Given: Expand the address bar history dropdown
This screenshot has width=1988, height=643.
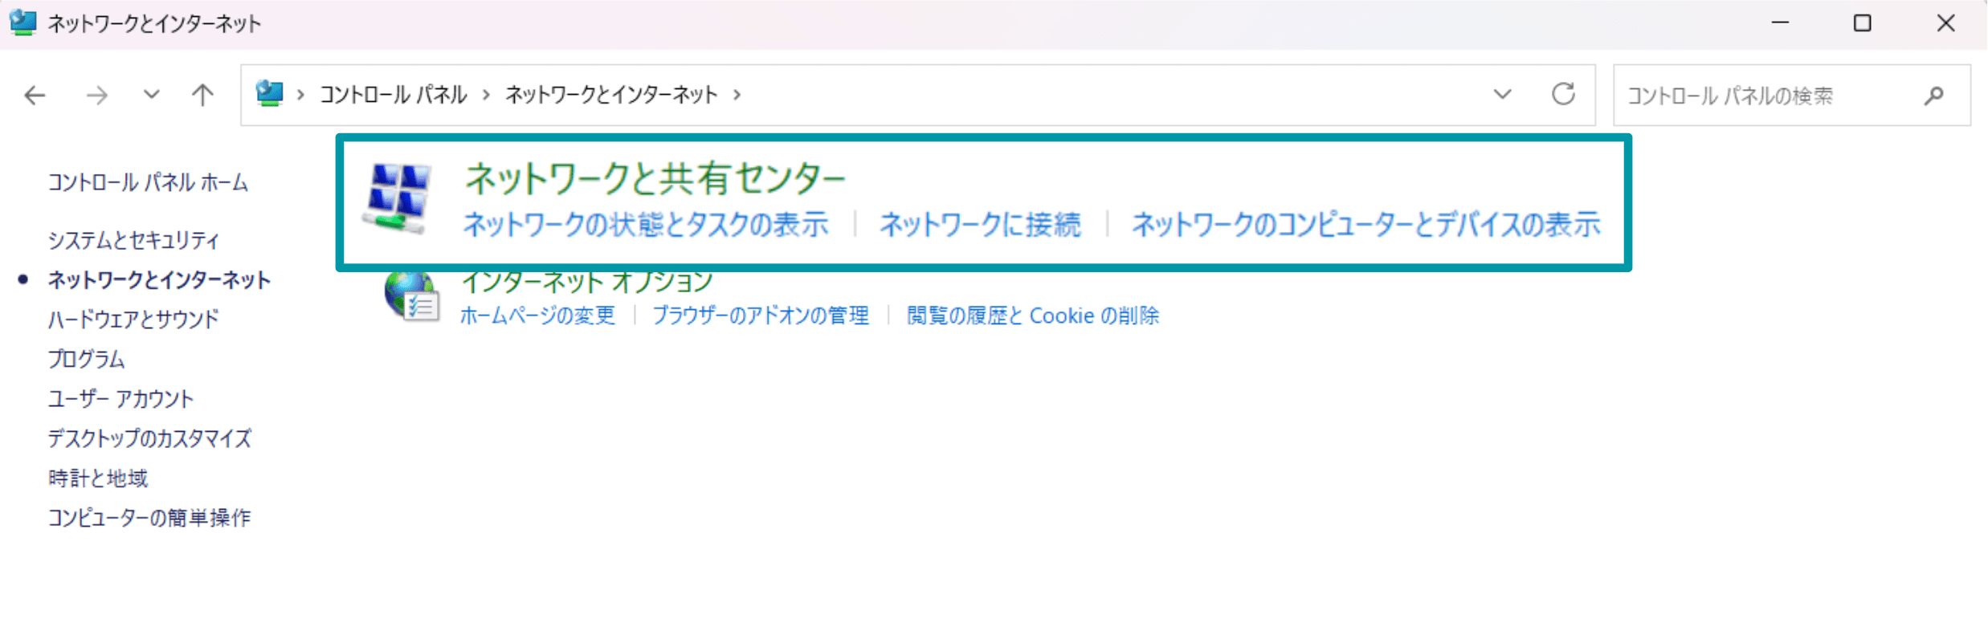Looking at the screenshot, I should point(1502,95).
